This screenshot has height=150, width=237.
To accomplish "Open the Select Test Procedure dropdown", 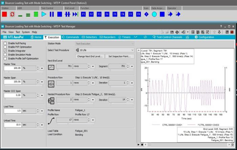I will coord(132,50).
